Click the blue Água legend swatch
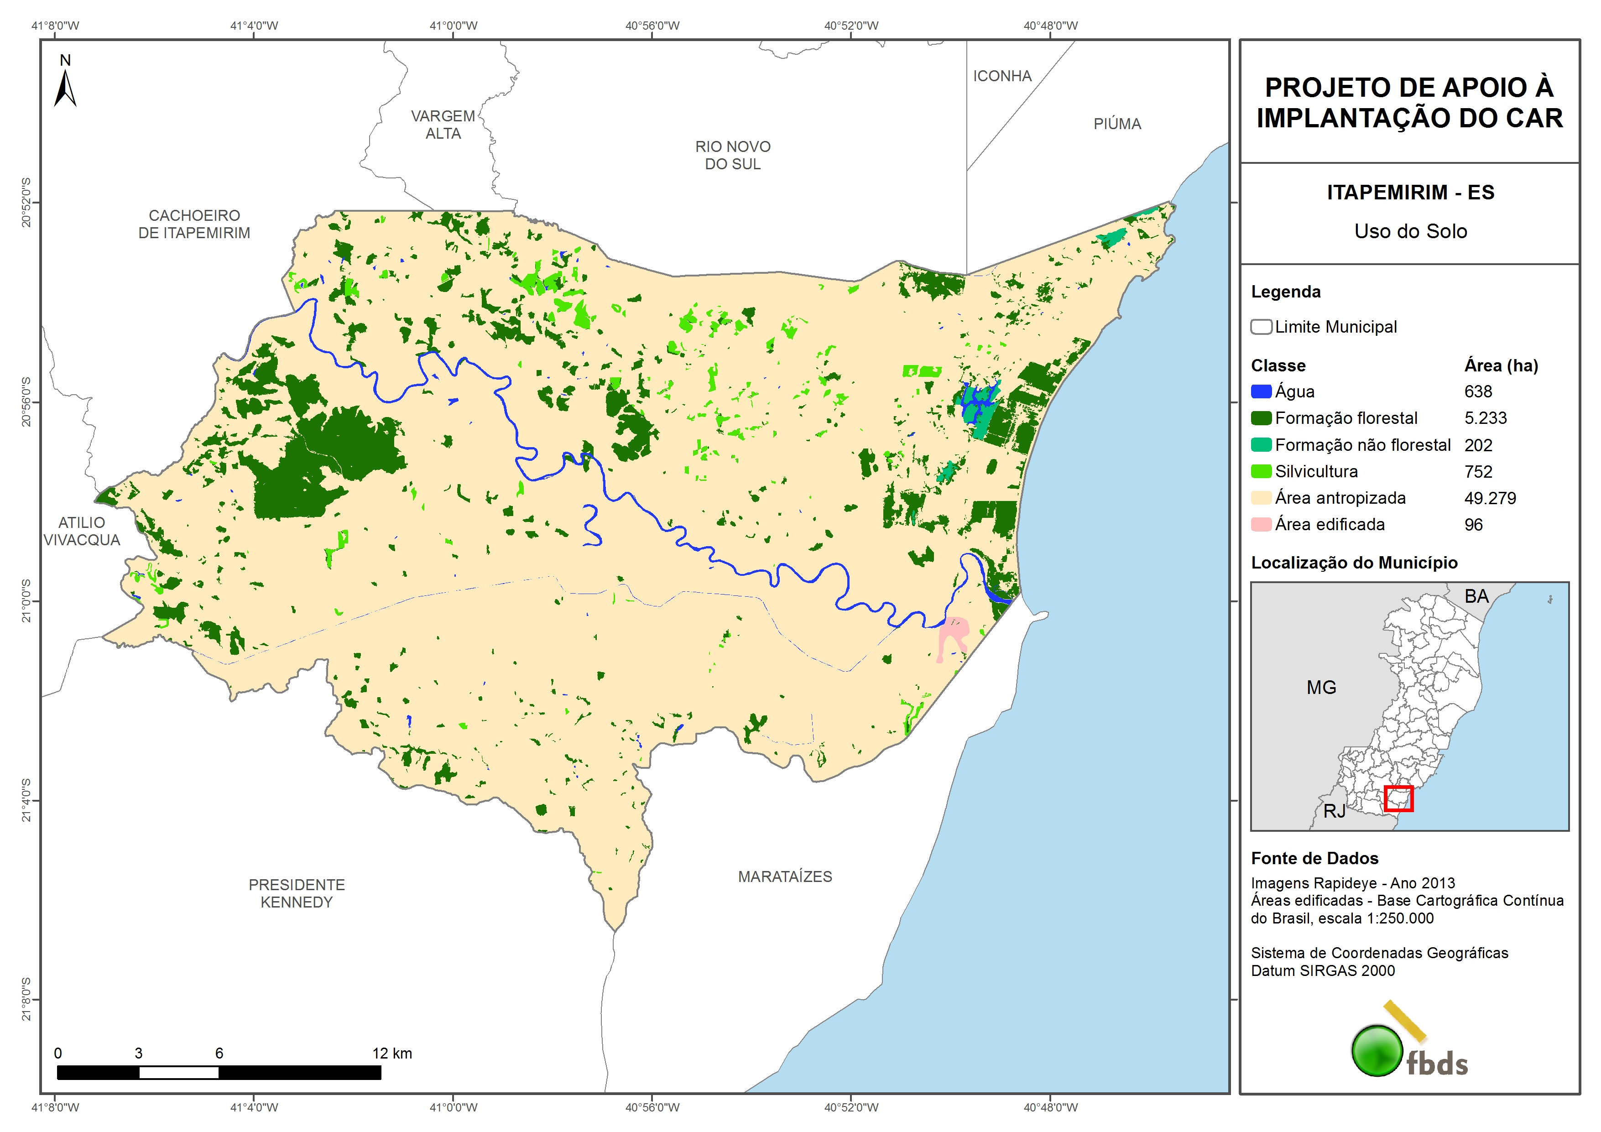1601x1132 pixels. click(x=1261, y=391)
